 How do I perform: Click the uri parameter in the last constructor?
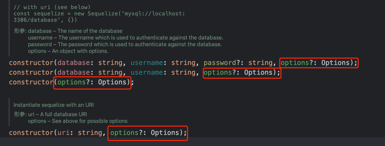[64, 133]
